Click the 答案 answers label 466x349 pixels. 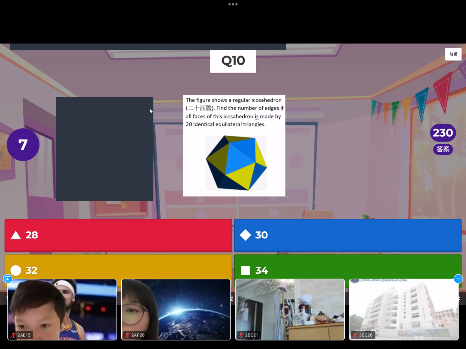tap(443, 149)
